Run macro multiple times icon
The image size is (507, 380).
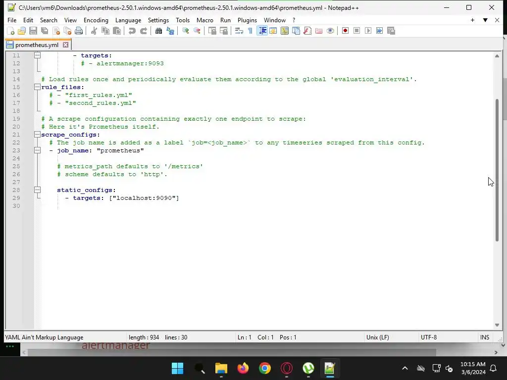(380, 31)
